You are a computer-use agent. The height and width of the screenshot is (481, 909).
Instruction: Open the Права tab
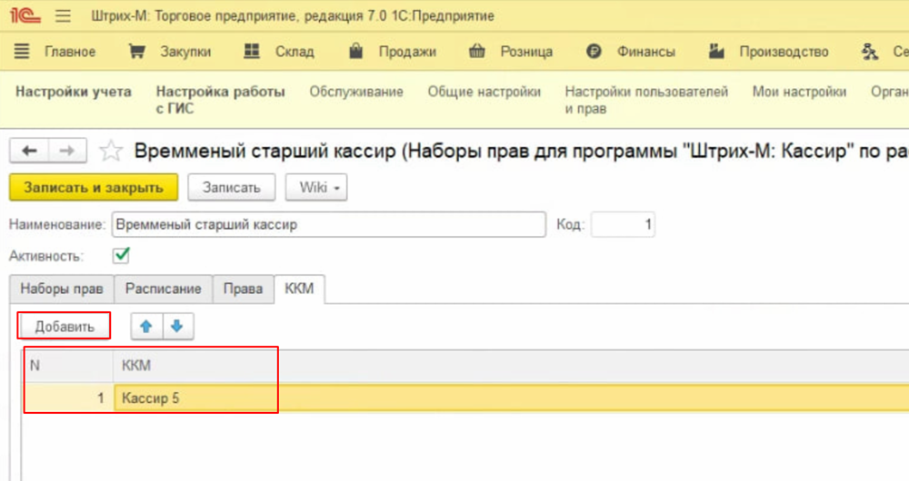pos(243,289)
